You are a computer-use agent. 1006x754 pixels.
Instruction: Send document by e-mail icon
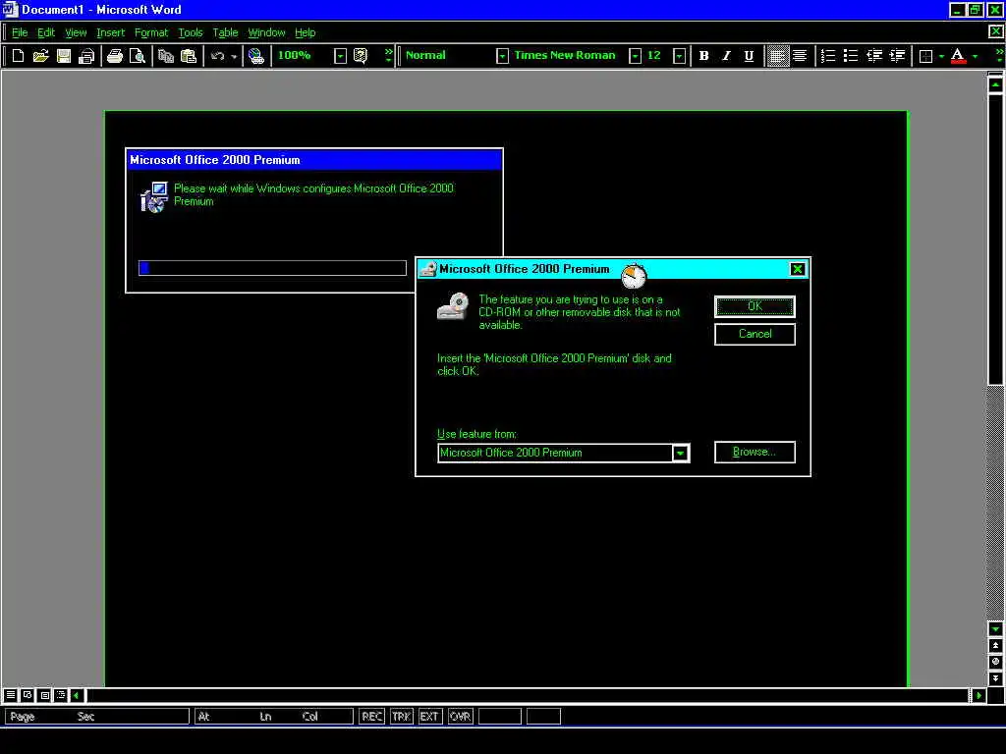click(x=86, y=56)
